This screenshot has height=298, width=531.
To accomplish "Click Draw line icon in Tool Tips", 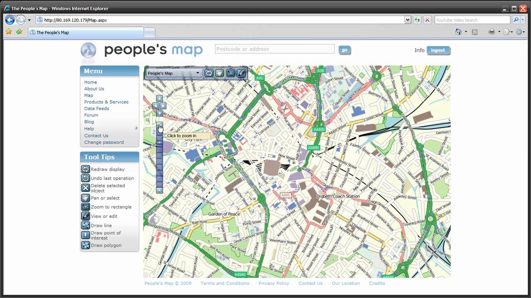I will 85,226.
